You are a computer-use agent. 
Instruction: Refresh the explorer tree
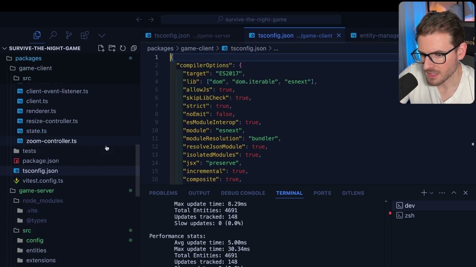point(123,48)
